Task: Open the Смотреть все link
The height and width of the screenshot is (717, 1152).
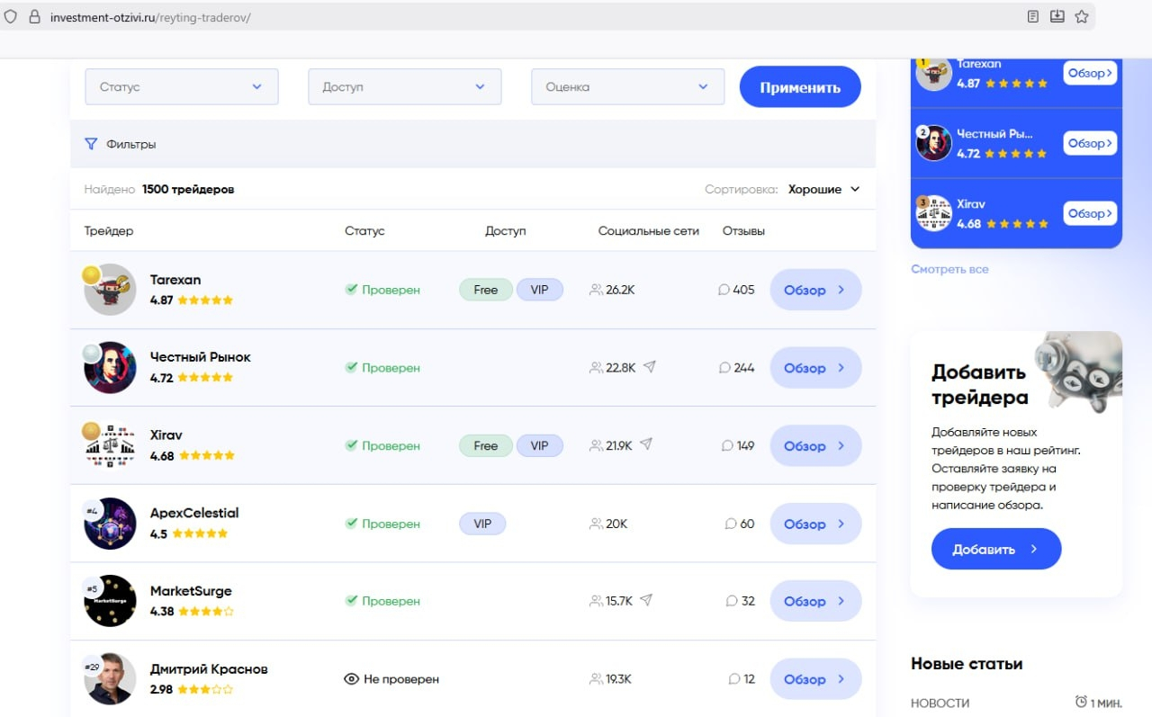Action: pyautogui.click(x=949, y=269)
